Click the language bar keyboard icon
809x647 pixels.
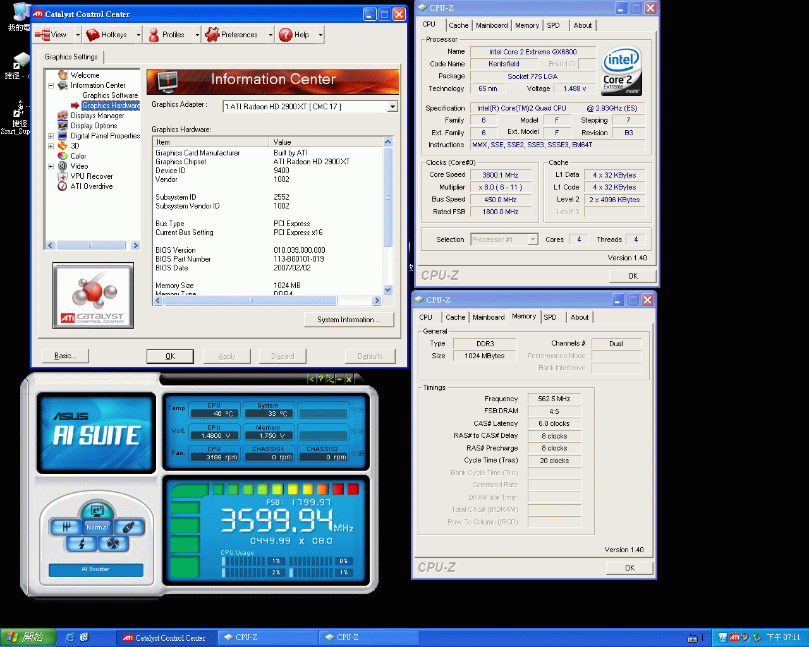[x=693, y=638]
